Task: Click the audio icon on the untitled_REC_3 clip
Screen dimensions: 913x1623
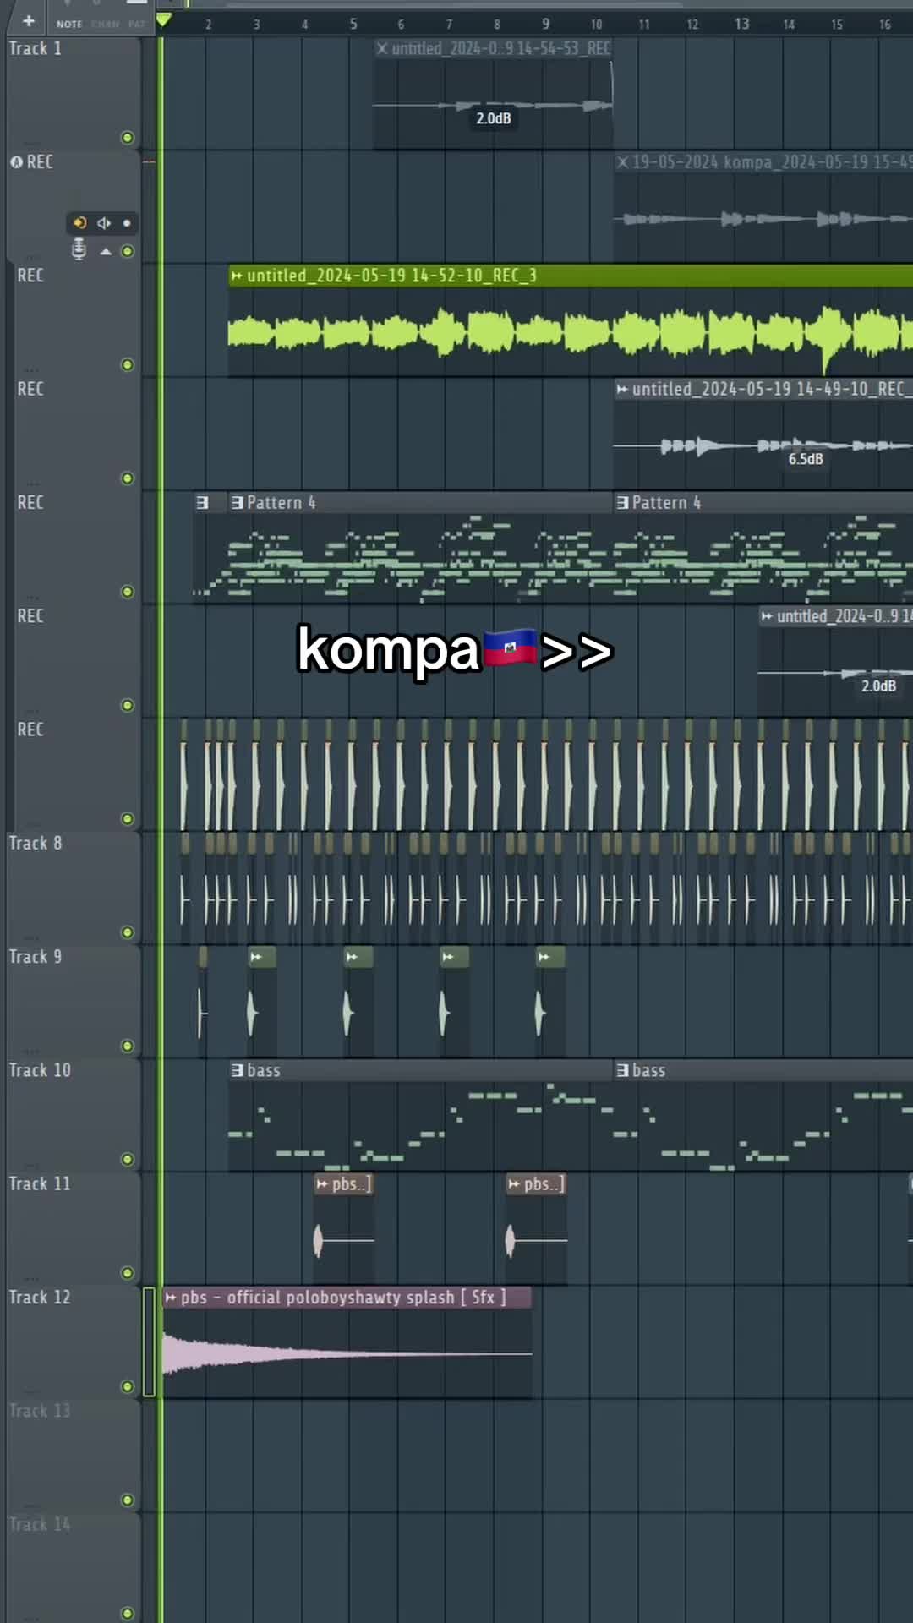Action: click(238, 276)
